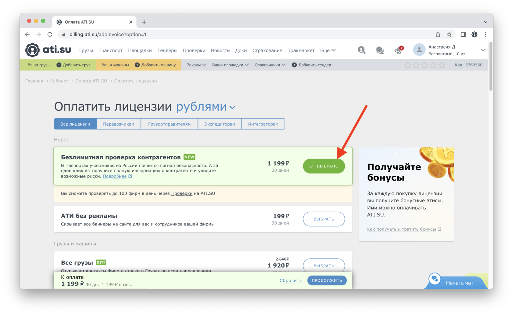Click the page vertical scrollbar
This screenshot has width=513, height=315.
click(x=491, y=67)
